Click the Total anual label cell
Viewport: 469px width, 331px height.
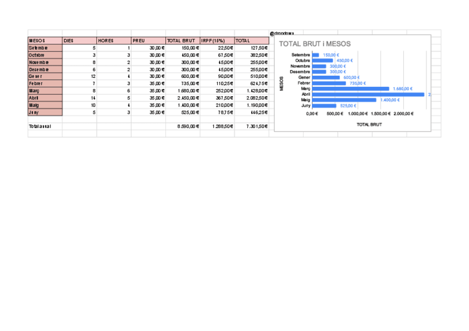tap(45, 127)
